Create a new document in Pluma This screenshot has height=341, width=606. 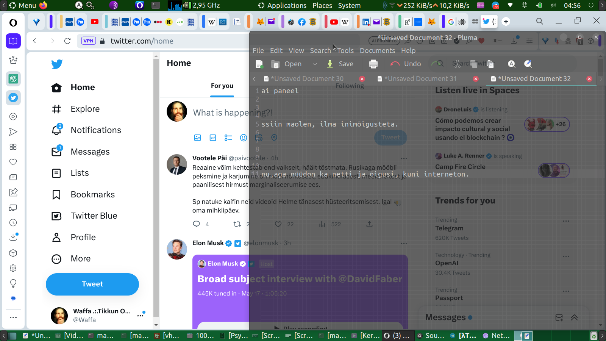259,64
